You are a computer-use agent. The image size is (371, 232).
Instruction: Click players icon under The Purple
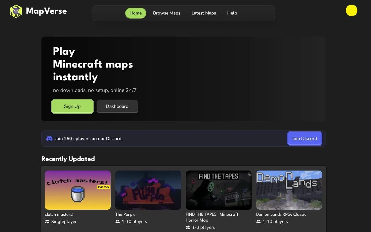pos(118,222)
